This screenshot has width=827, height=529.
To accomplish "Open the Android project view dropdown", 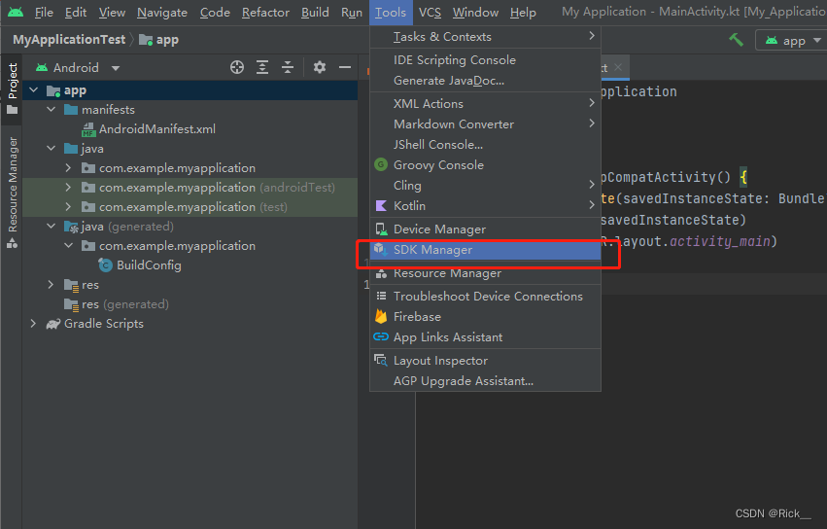I will click(78, 67).
